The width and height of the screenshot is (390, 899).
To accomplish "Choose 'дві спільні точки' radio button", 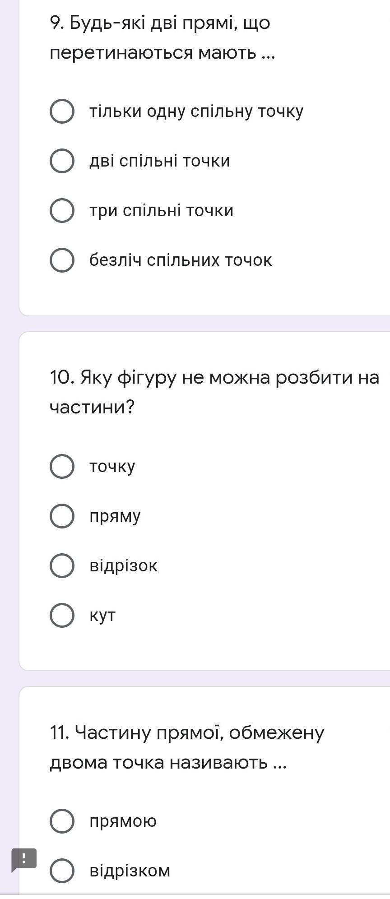I will click(62, 161).
